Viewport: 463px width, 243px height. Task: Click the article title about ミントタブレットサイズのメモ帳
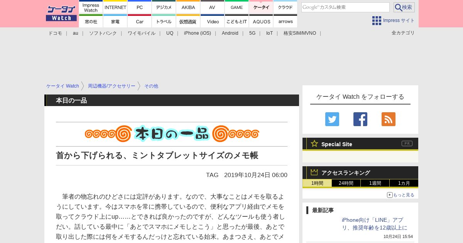tap(157, 155)
